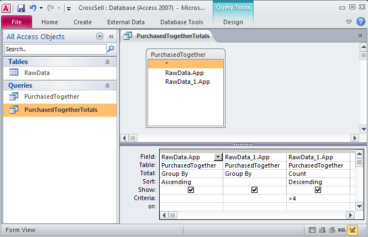The height and width of the screenshot is (237, 368).
Task: Select Design View icon in status bar
Action: click(x=353, y=230)
